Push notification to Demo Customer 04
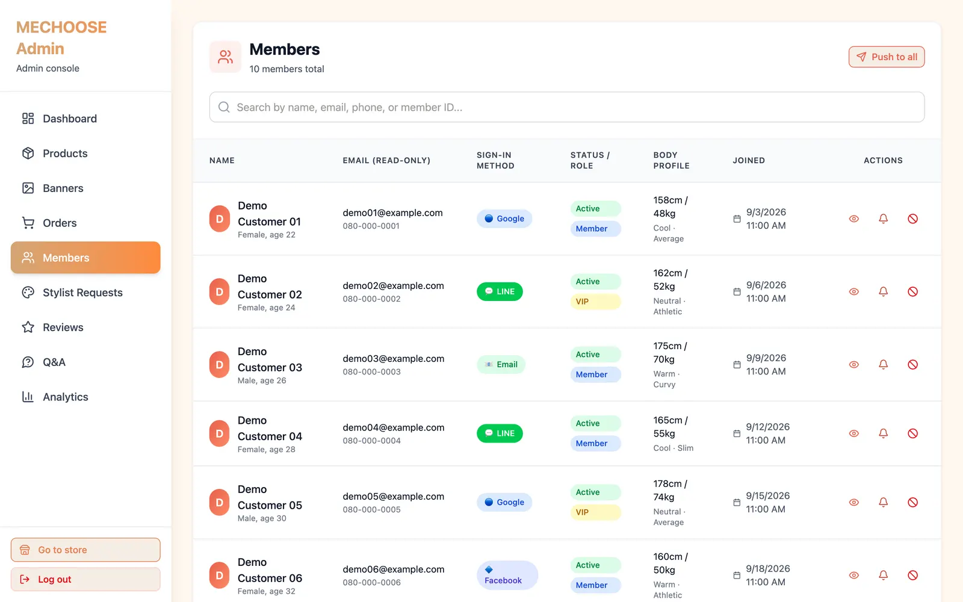 883,433
